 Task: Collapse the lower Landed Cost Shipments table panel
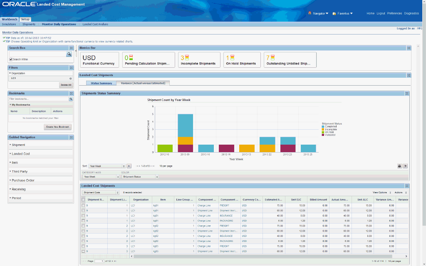(407, 186)
